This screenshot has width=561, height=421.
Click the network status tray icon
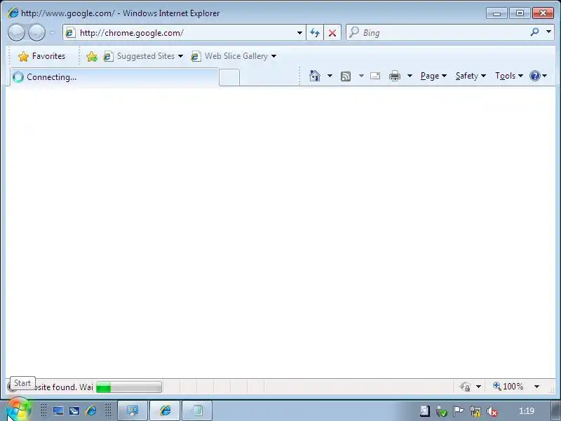[475, 411]
